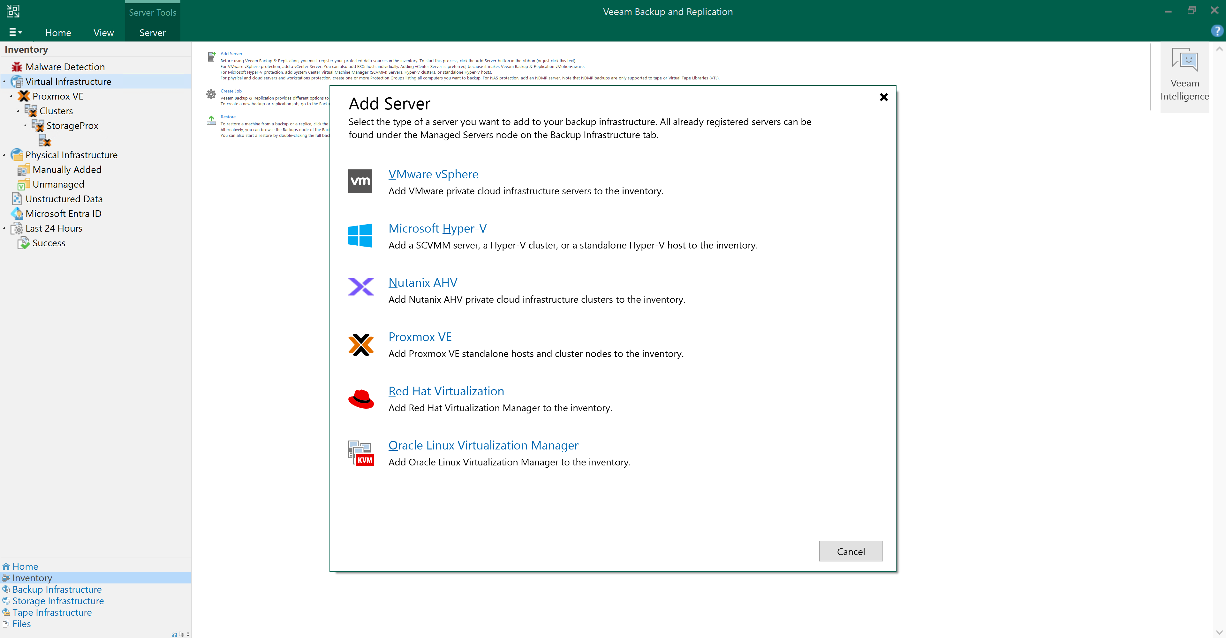The width and height of the screenshot is (1226, 638).
Task: Click the Oracle Linux Virtualization Manager link
Action: pyautogui.click(x=483, y=445)
